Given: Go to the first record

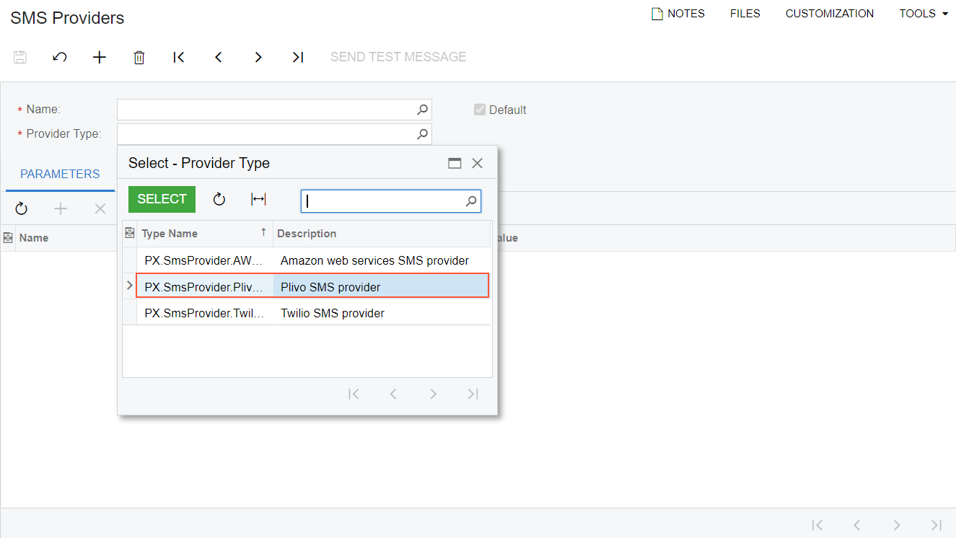Looking at the screenshot, I should 179,57.
